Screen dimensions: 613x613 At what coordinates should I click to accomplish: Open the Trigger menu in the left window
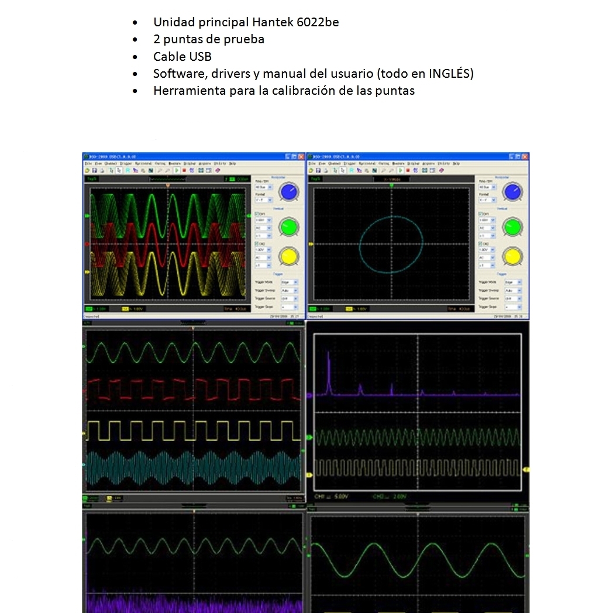126,163
